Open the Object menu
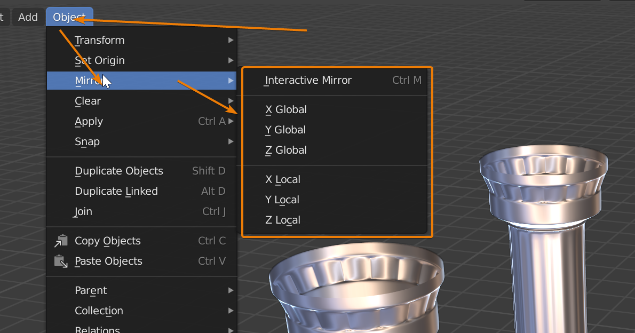The height and width of the screenshot is (333, 635). point(69,17)
